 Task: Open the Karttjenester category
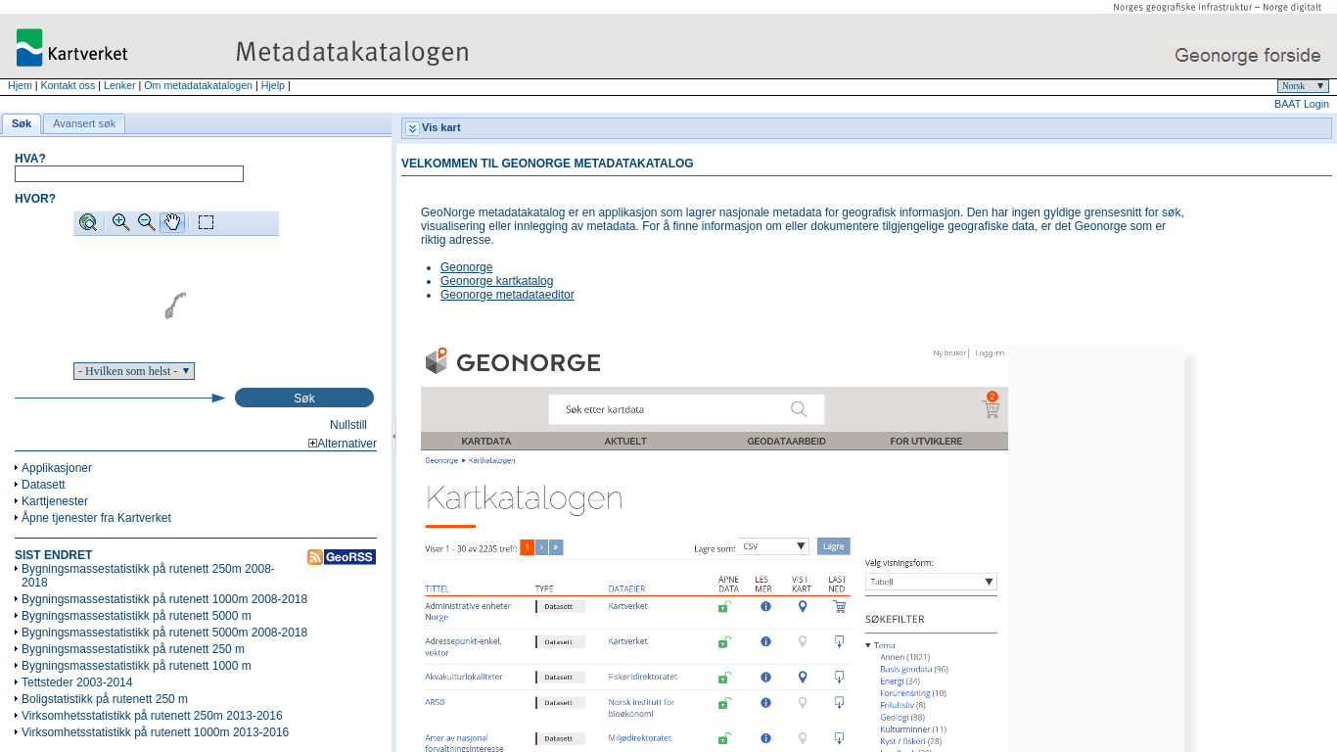tap(55, 501)
